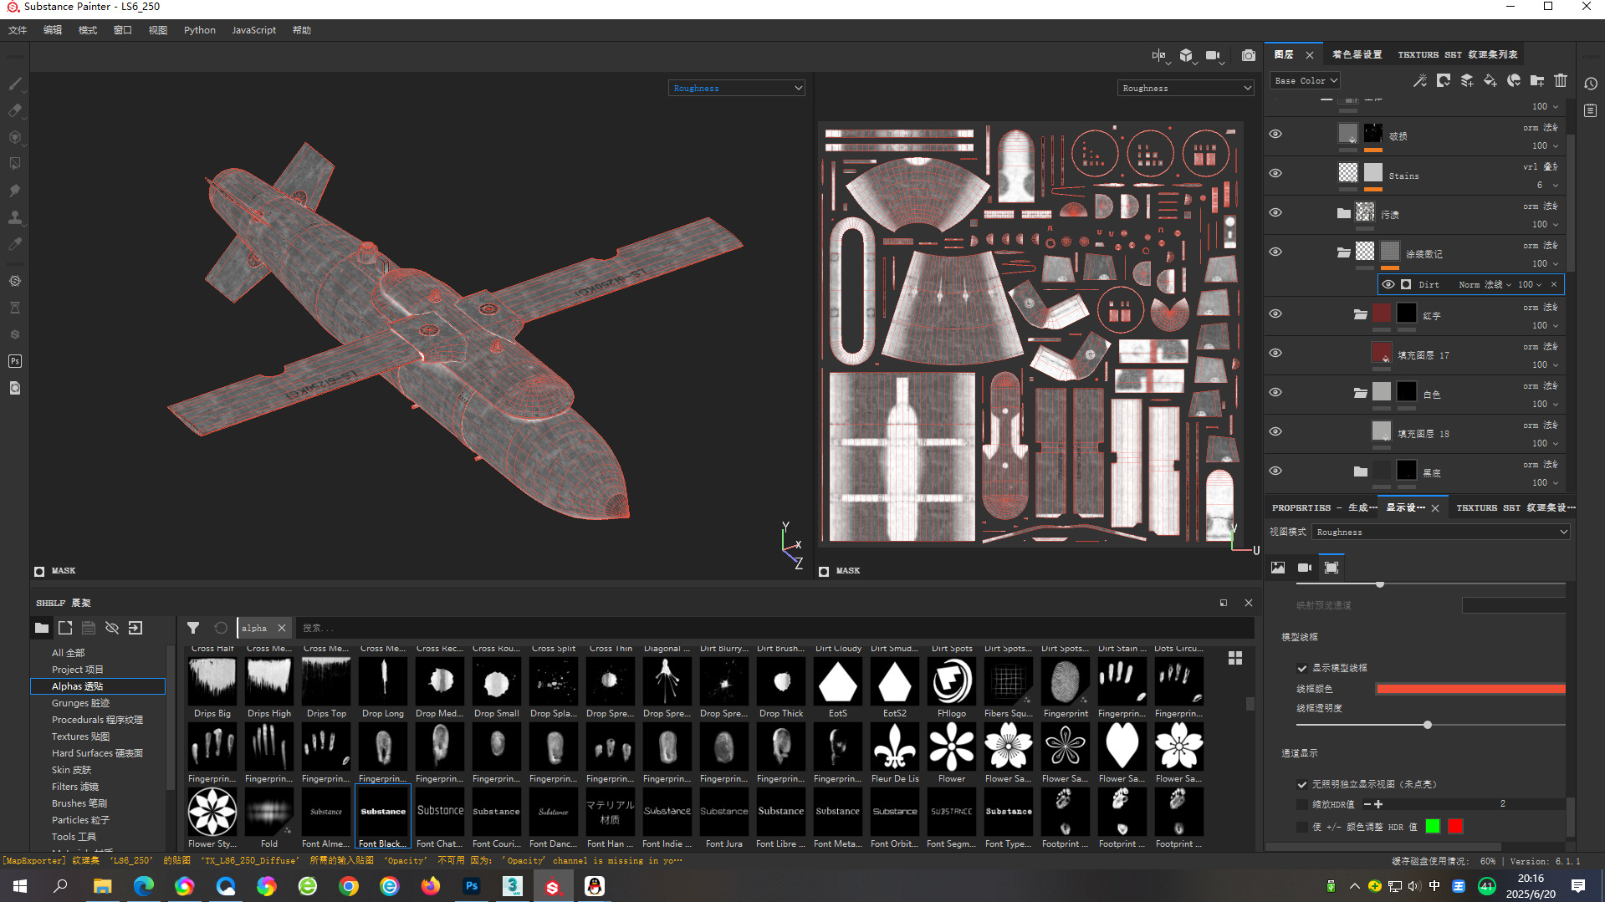Open the History panel icon
The height and width of the screenshot is (902, 1605).
[x=1591, y=84]
